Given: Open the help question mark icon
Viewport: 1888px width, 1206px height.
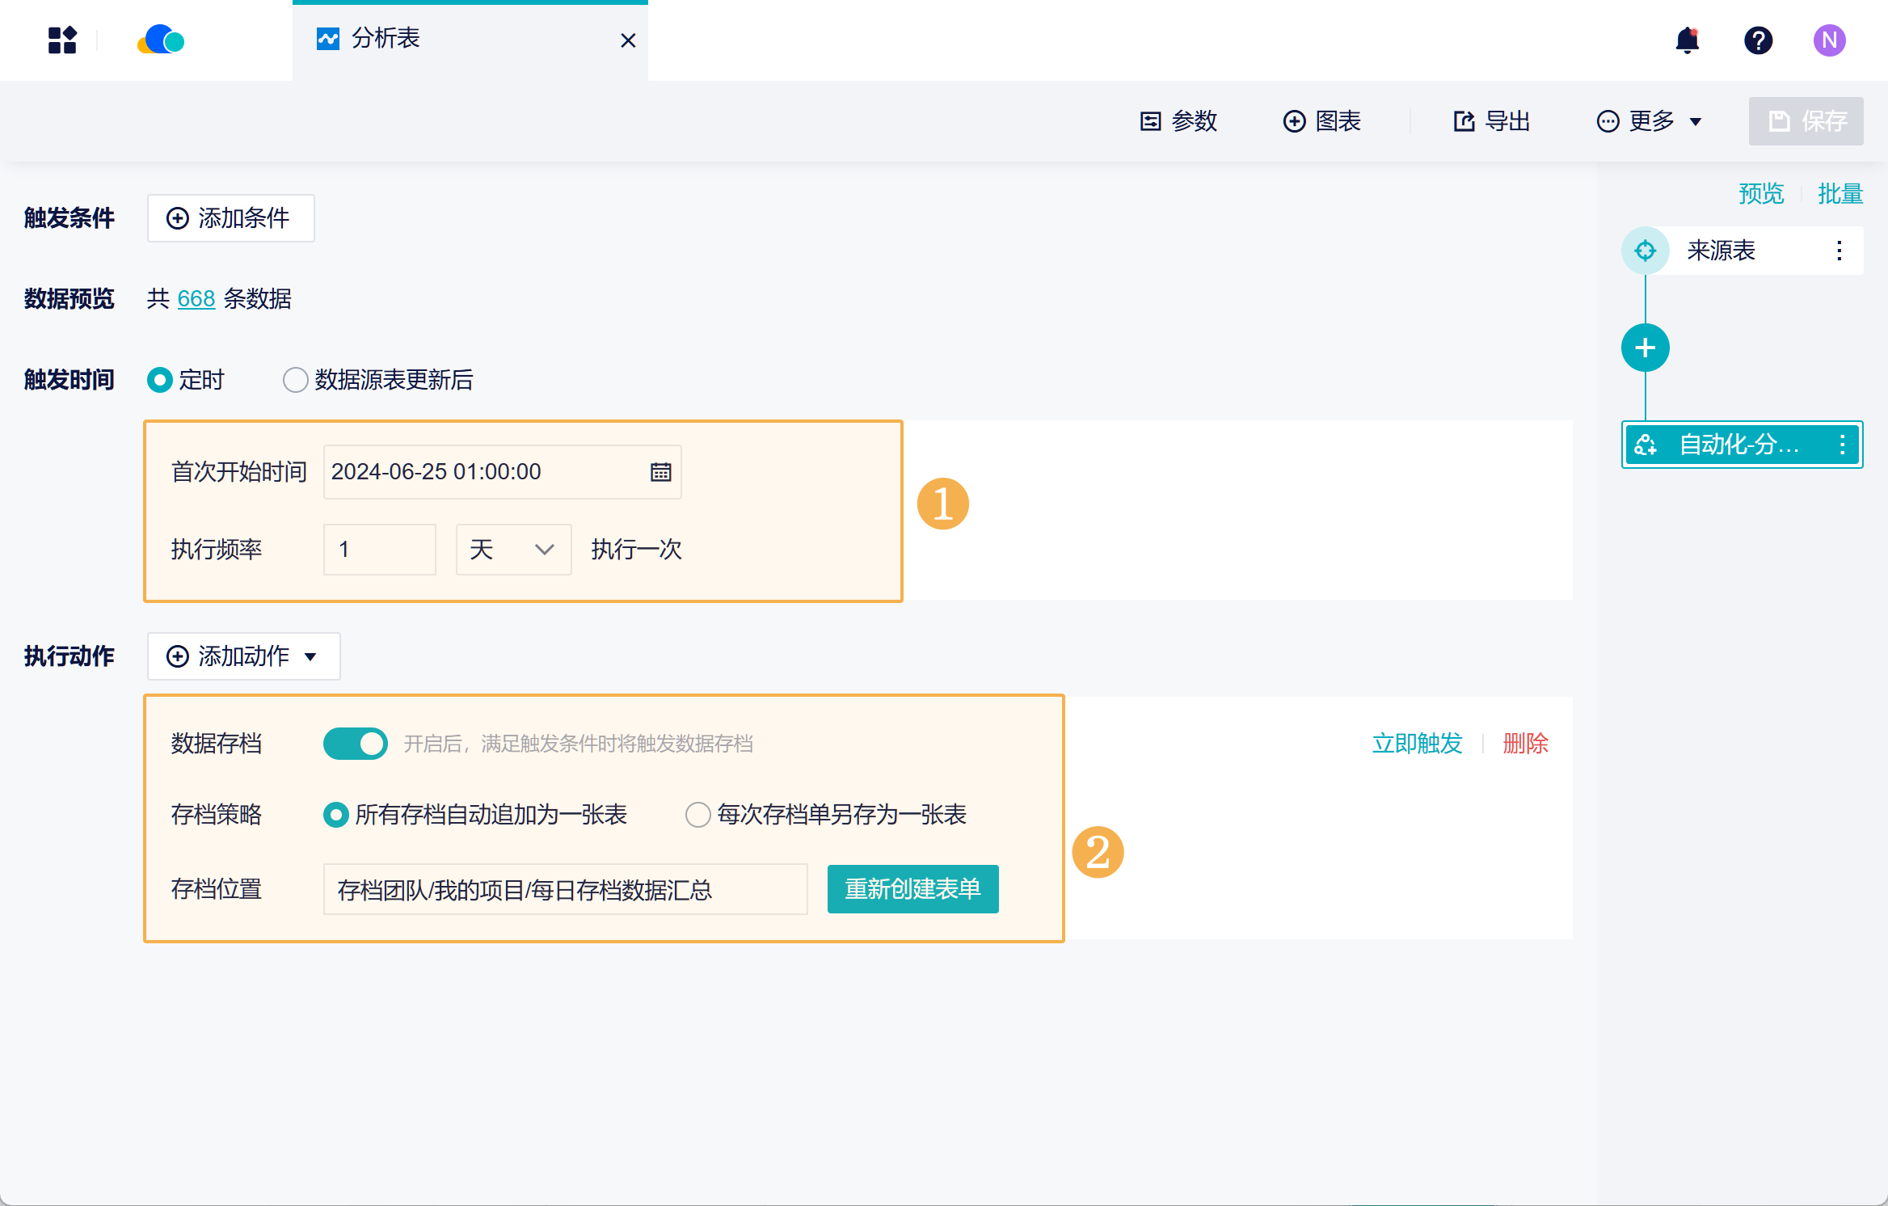Looking at the screenshot, I should (x=1758, y=40).
